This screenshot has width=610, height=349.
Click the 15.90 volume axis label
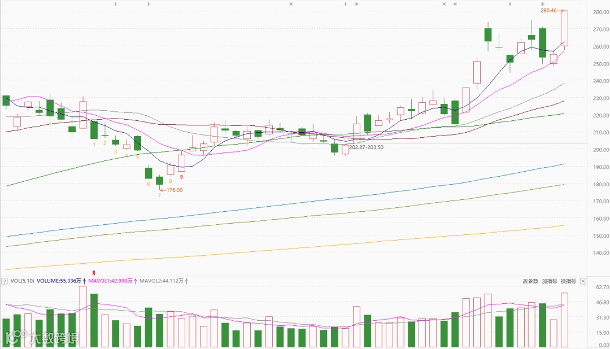pos(603,333)
